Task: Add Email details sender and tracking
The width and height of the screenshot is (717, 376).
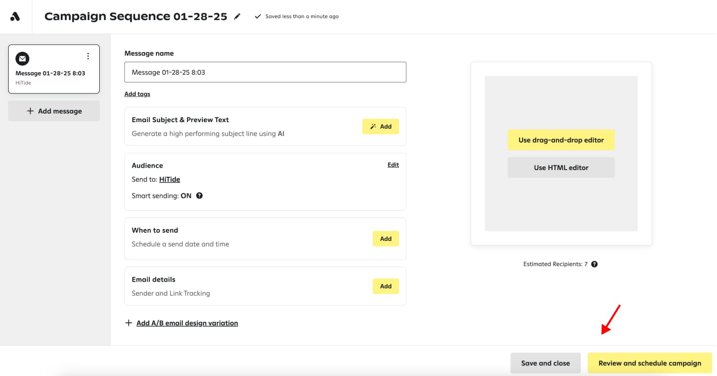Action: (386, 286)
